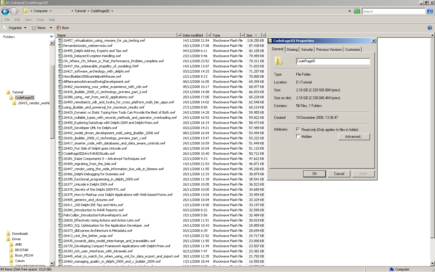The width and height of the screenshot is (435, 272).
Task: Click the folder icon in Properties dialog
Action: [x=278, y=61]
